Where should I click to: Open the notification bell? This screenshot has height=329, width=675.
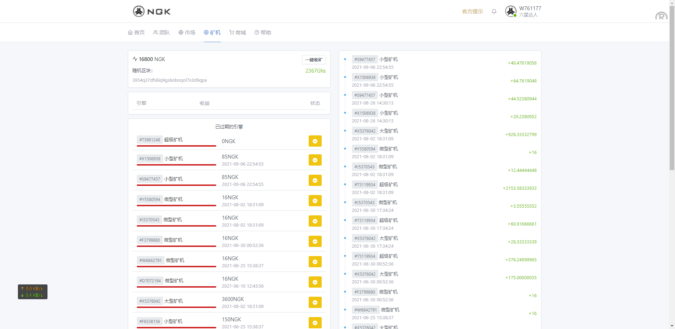pos(494,12)
